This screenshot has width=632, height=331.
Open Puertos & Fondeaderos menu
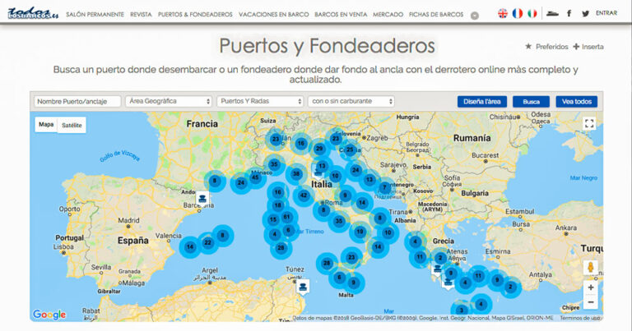[x=195, y=15]
